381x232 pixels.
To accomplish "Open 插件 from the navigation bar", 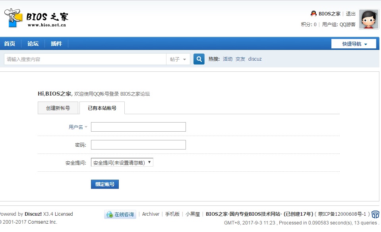I will (56, 44).
